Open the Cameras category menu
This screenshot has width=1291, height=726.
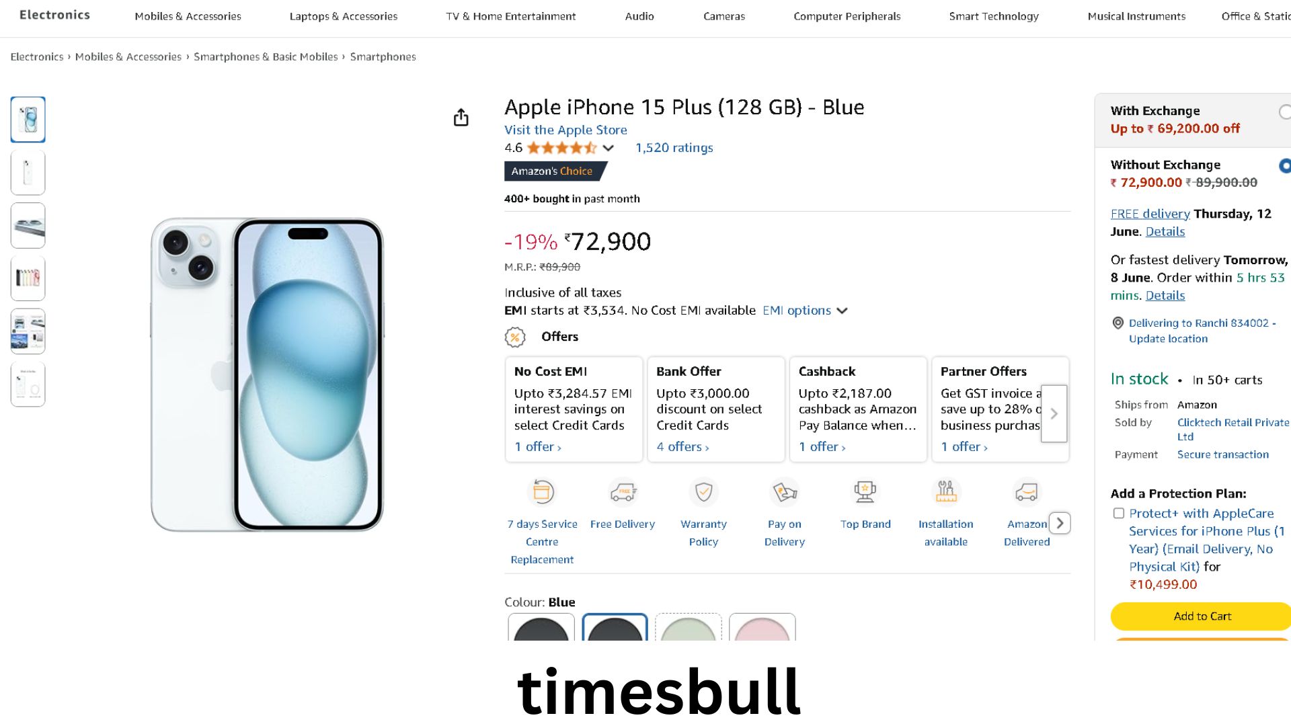(x=723, y=16)
